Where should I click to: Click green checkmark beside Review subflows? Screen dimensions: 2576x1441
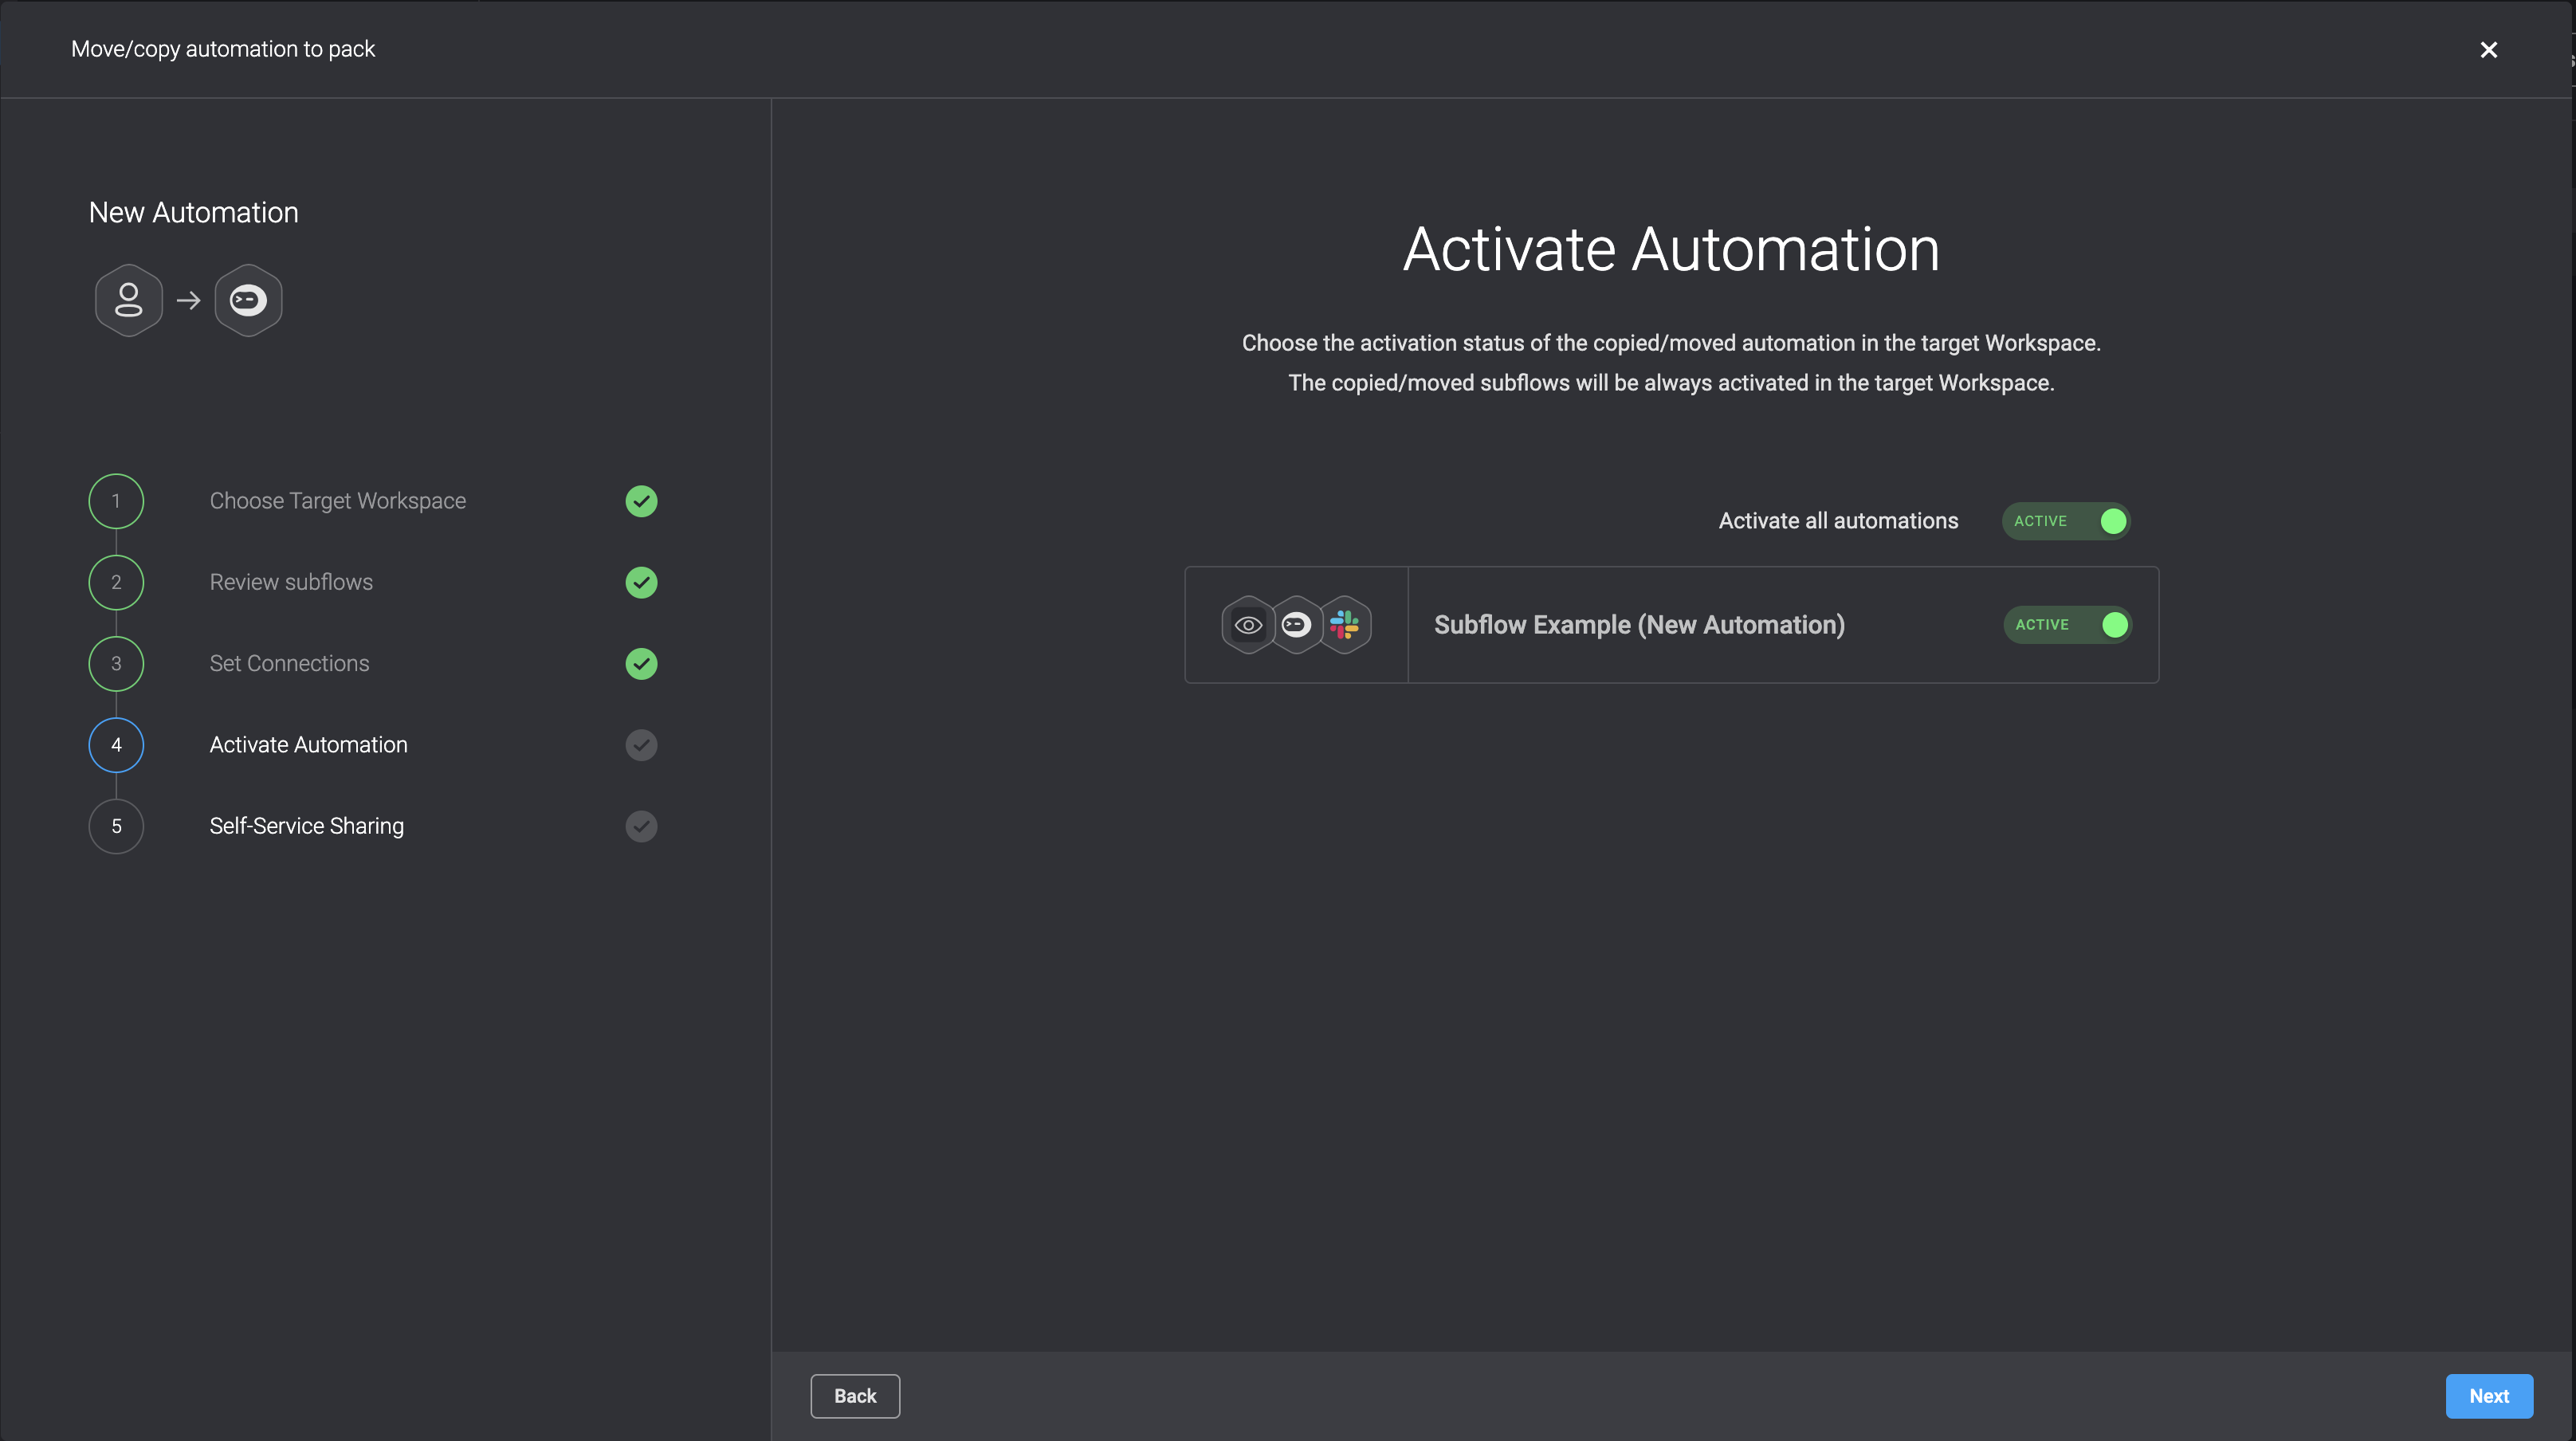(641, 582)
